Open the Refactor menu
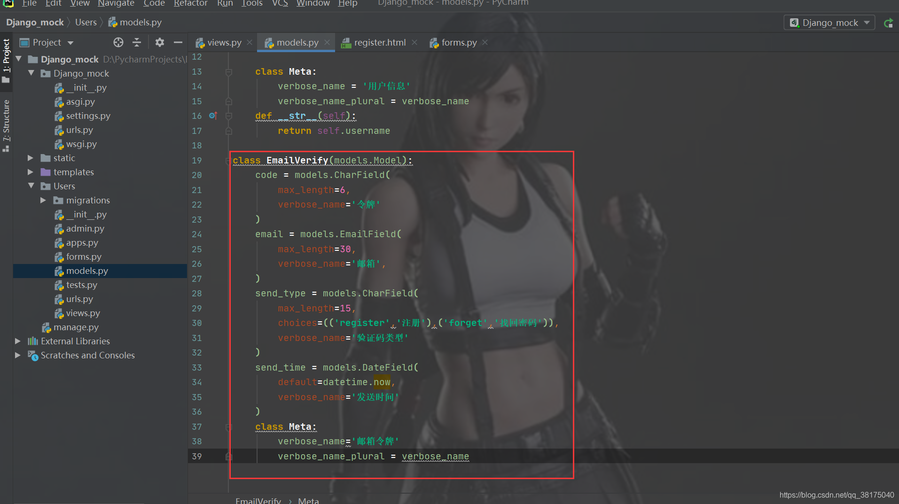 click(190, 3)
